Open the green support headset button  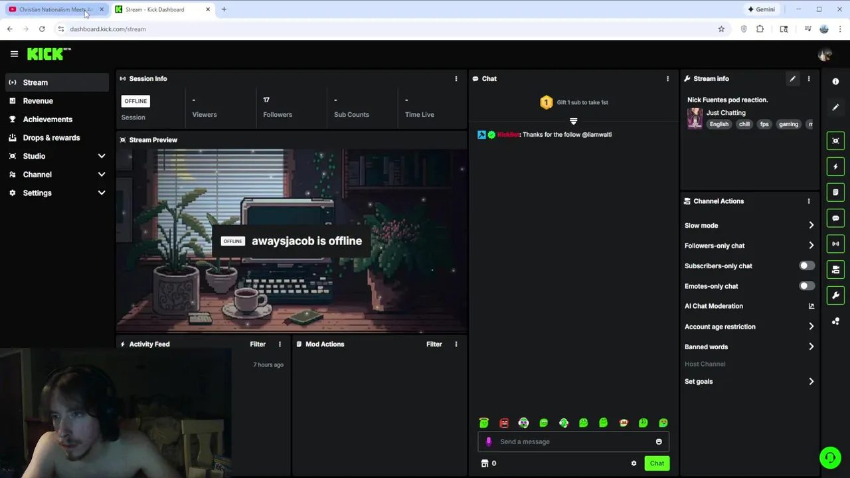(829, 457)
